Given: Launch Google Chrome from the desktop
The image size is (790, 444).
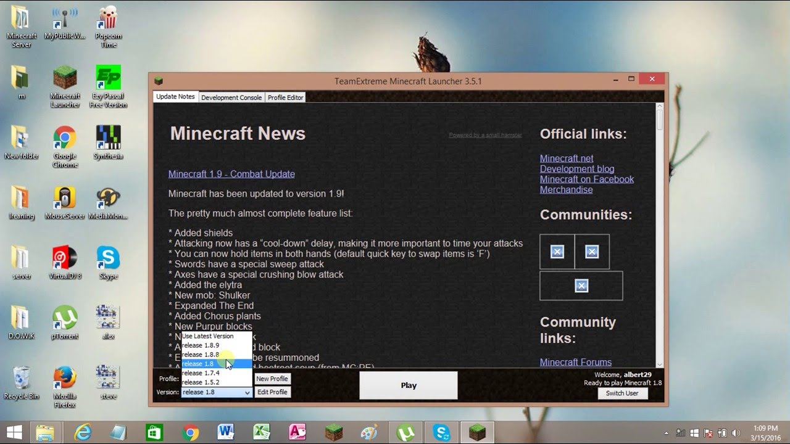Looking at the screenshot, I should (65, 147).
